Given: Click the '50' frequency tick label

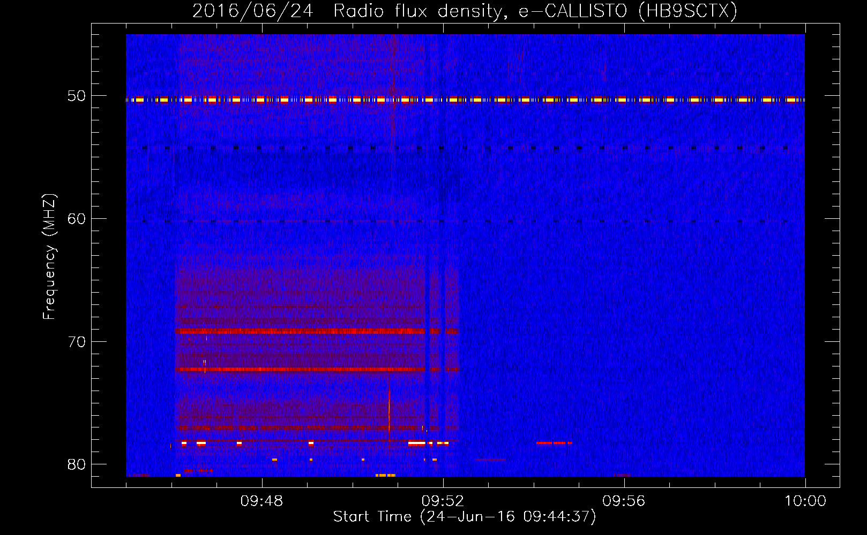Looking at the screenshot, I should coord(76,96).
